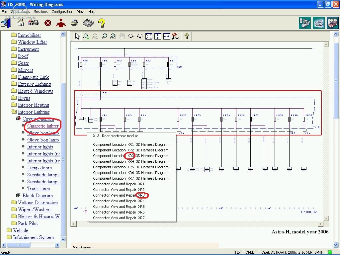Activate the zoom in magnifier

point(86,36)
